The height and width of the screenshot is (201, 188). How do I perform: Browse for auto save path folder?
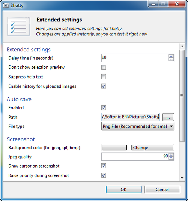[168, 117]
